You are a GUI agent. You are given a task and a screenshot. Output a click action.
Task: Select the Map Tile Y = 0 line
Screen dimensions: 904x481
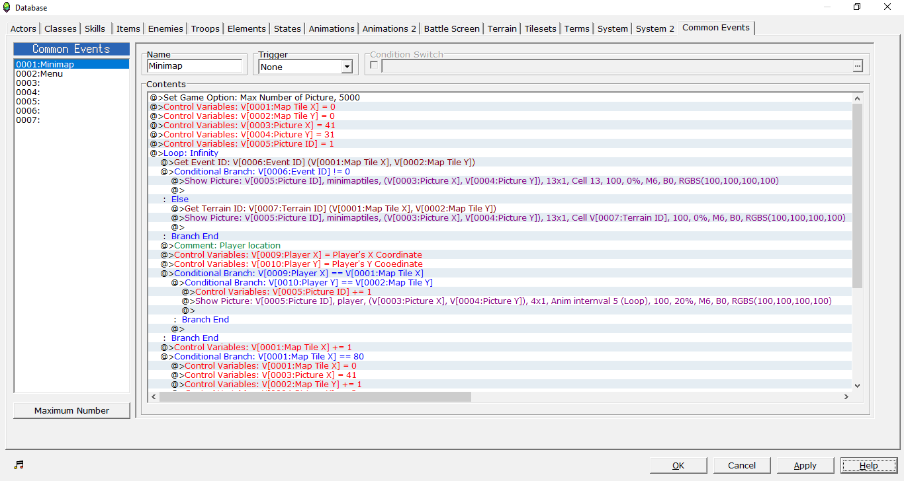point(500,116)
